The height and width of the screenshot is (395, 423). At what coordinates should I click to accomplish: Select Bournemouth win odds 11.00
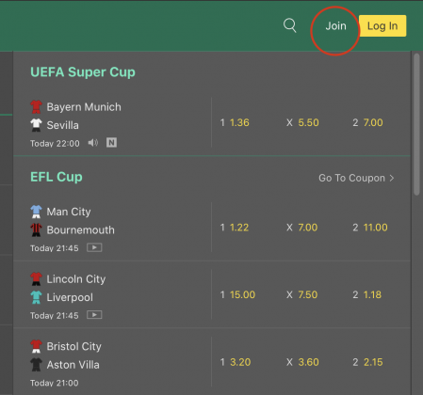[375, 228]
